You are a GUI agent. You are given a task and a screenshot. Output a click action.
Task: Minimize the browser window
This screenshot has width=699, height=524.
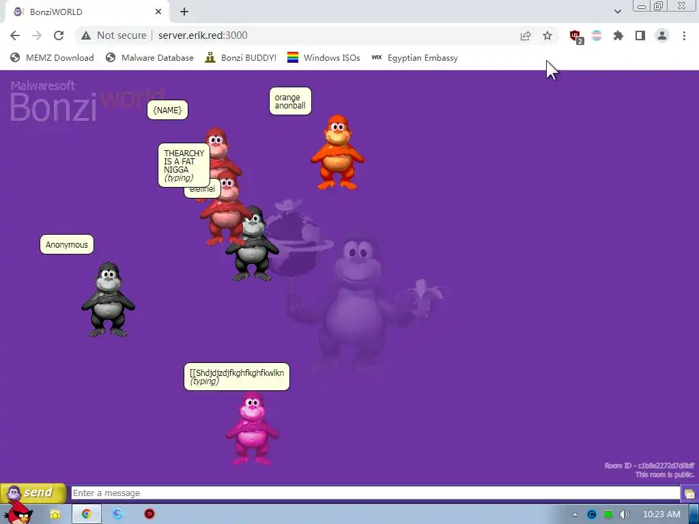(642, 5)
